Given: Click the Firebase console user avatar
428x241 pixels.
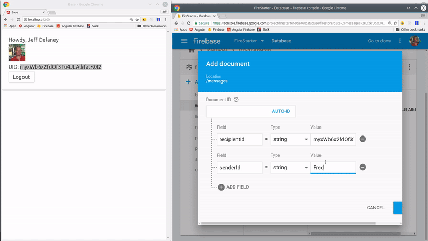Looking at the screenshot, I should tap(414, 41).
